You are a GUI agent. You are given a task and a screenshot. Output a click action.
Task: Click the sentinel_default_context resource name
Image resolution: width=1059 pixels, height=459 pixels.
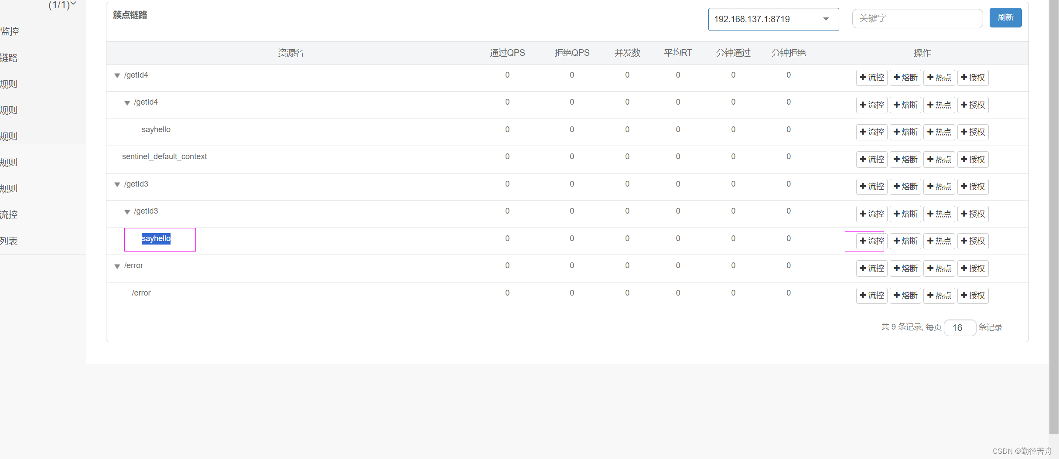[164, 156]
